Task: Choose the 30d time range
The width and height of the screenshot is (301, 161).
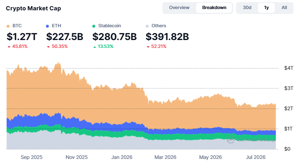Action: pyautogui.click(x=247, y=8)
